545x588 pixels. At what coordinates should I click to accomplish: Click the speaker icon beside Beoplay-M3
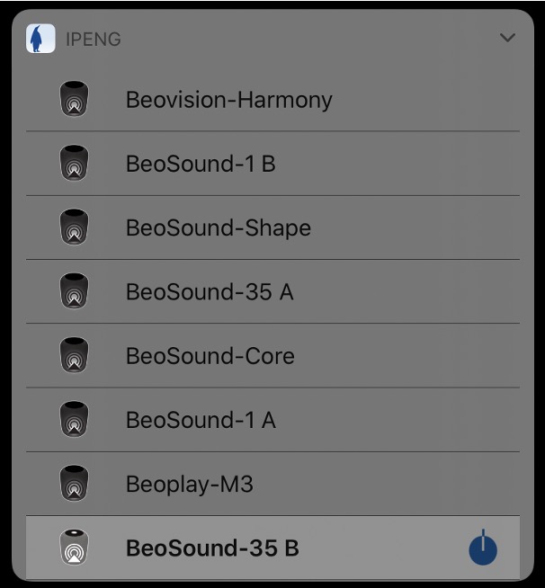(75, 485)
